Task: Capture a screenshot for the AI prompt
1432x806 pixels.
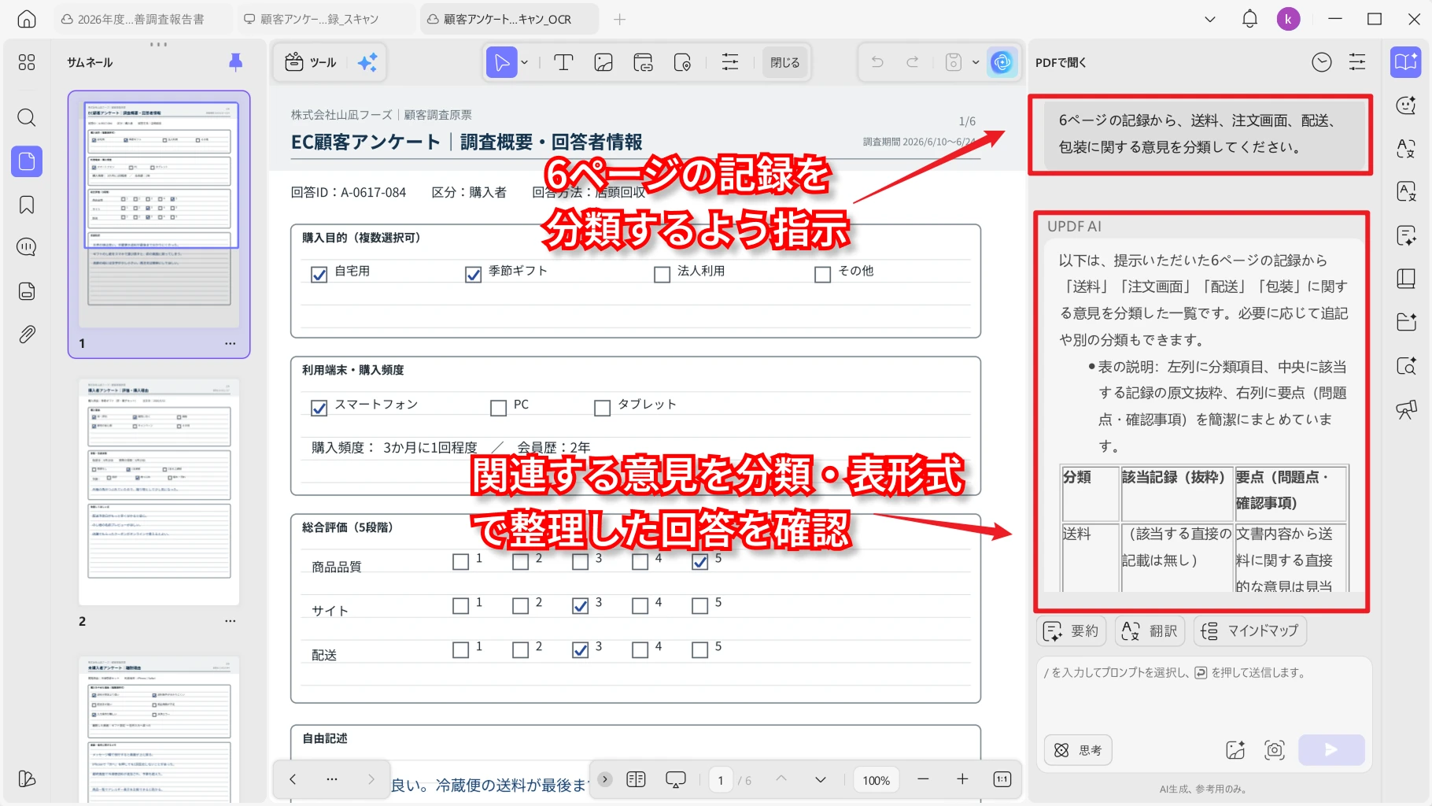Action: [1275, 750]
